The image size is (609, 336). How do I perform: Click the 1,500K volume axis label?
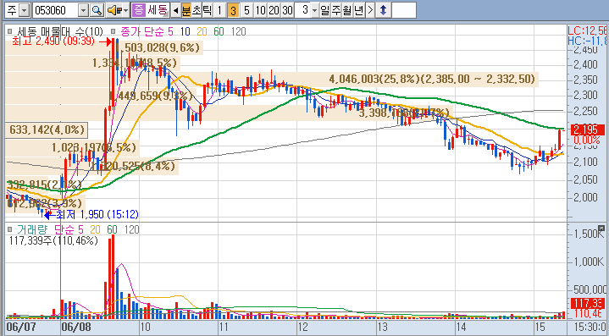(589, 234)
